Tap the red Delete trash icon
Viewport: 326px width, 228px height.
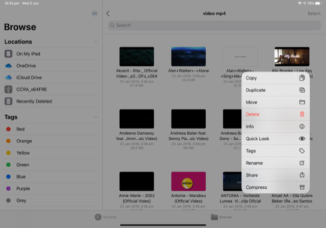click(x=302, y=114)
